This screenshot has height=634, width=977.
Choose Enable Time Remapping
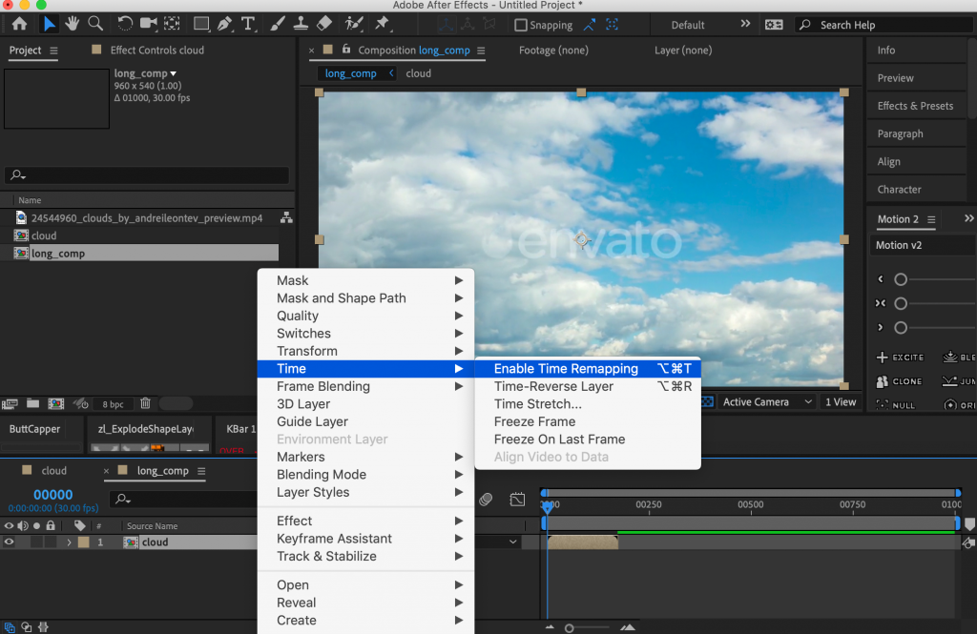point(566,369)
